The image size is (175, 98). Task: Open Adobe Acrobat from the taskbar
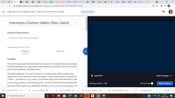pos(87,96)
